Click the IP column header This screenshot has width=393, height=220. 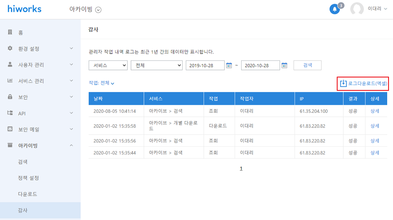click(319, 98)
